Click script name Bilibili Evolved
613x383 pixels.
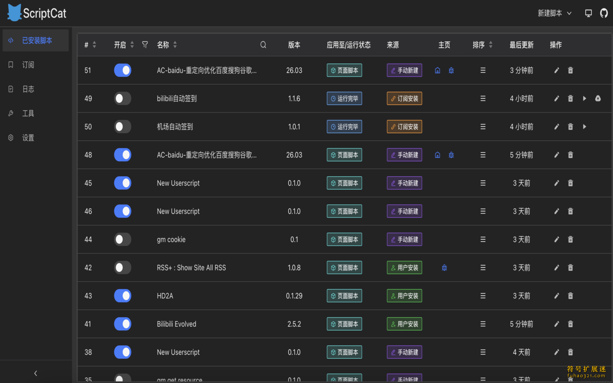177,324
